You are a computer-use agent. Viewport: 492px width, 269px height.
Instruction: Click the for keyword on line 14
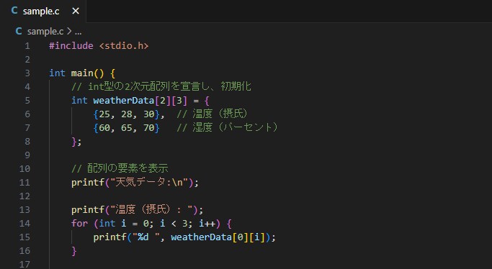79,223
